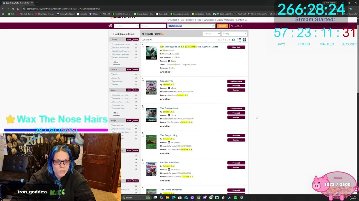The width and height of the screenshot is (359, 201).
Task: Expand More under Author filter
Action: [116, 113]
